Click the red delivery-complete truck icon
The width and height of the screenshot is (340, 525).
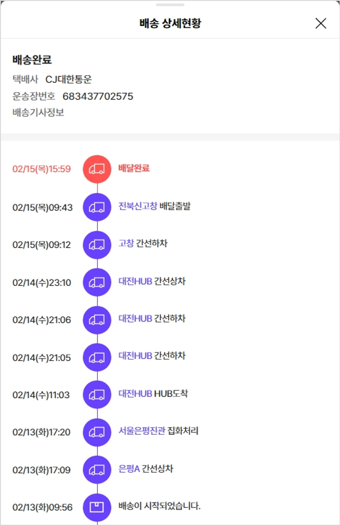pyautogui.click(x=97, y=169)
